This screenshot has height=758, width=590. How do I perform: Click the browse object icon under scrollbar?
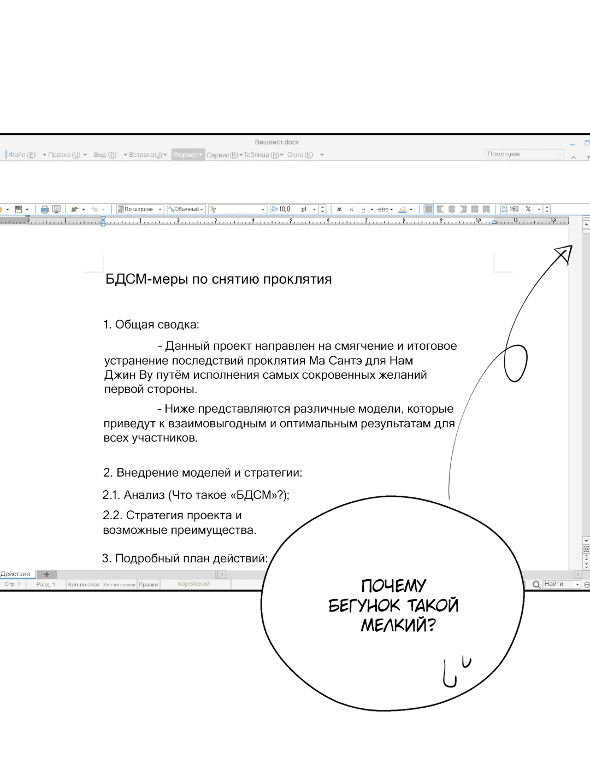coord(586,549)
